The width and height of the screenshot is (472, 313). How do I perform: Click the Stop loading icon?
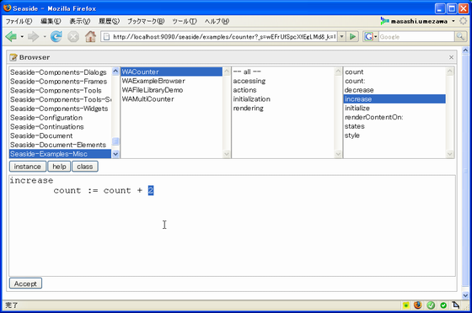pos(73,37)
